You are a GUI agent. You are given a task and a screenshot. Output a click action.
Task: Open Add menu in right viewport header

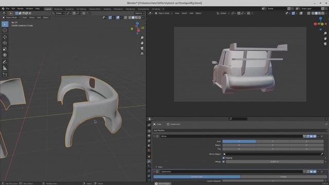click(x=191, y=13)
